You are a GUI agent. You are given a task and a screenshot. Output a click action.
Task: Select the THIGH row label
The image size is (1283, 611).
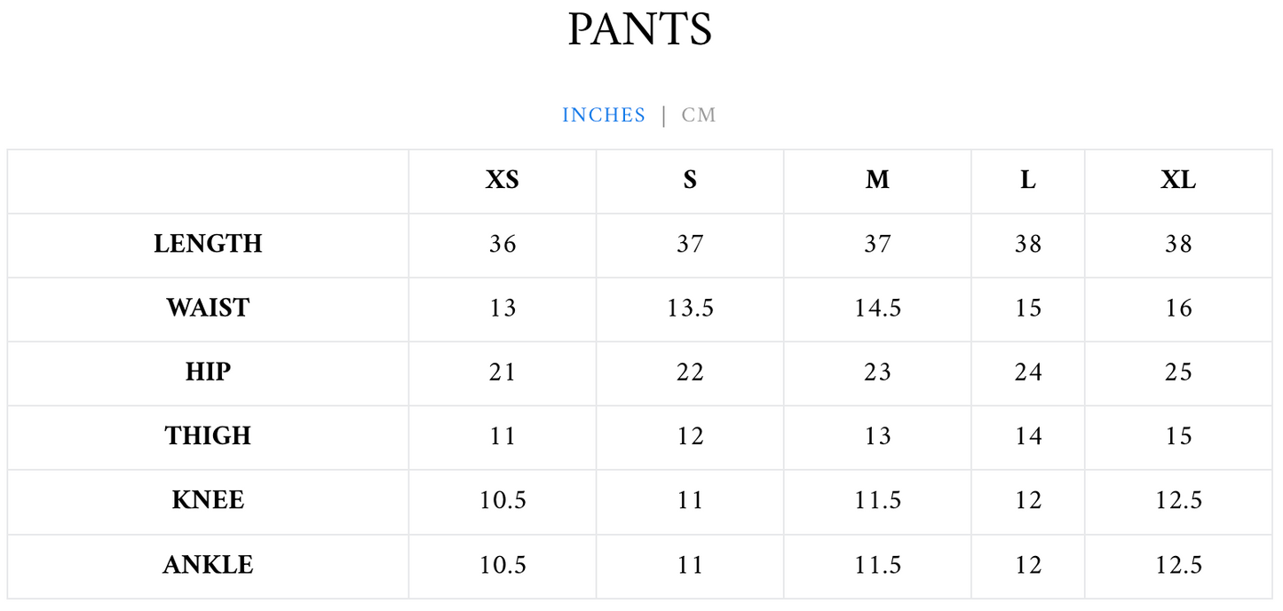point(208,435)
